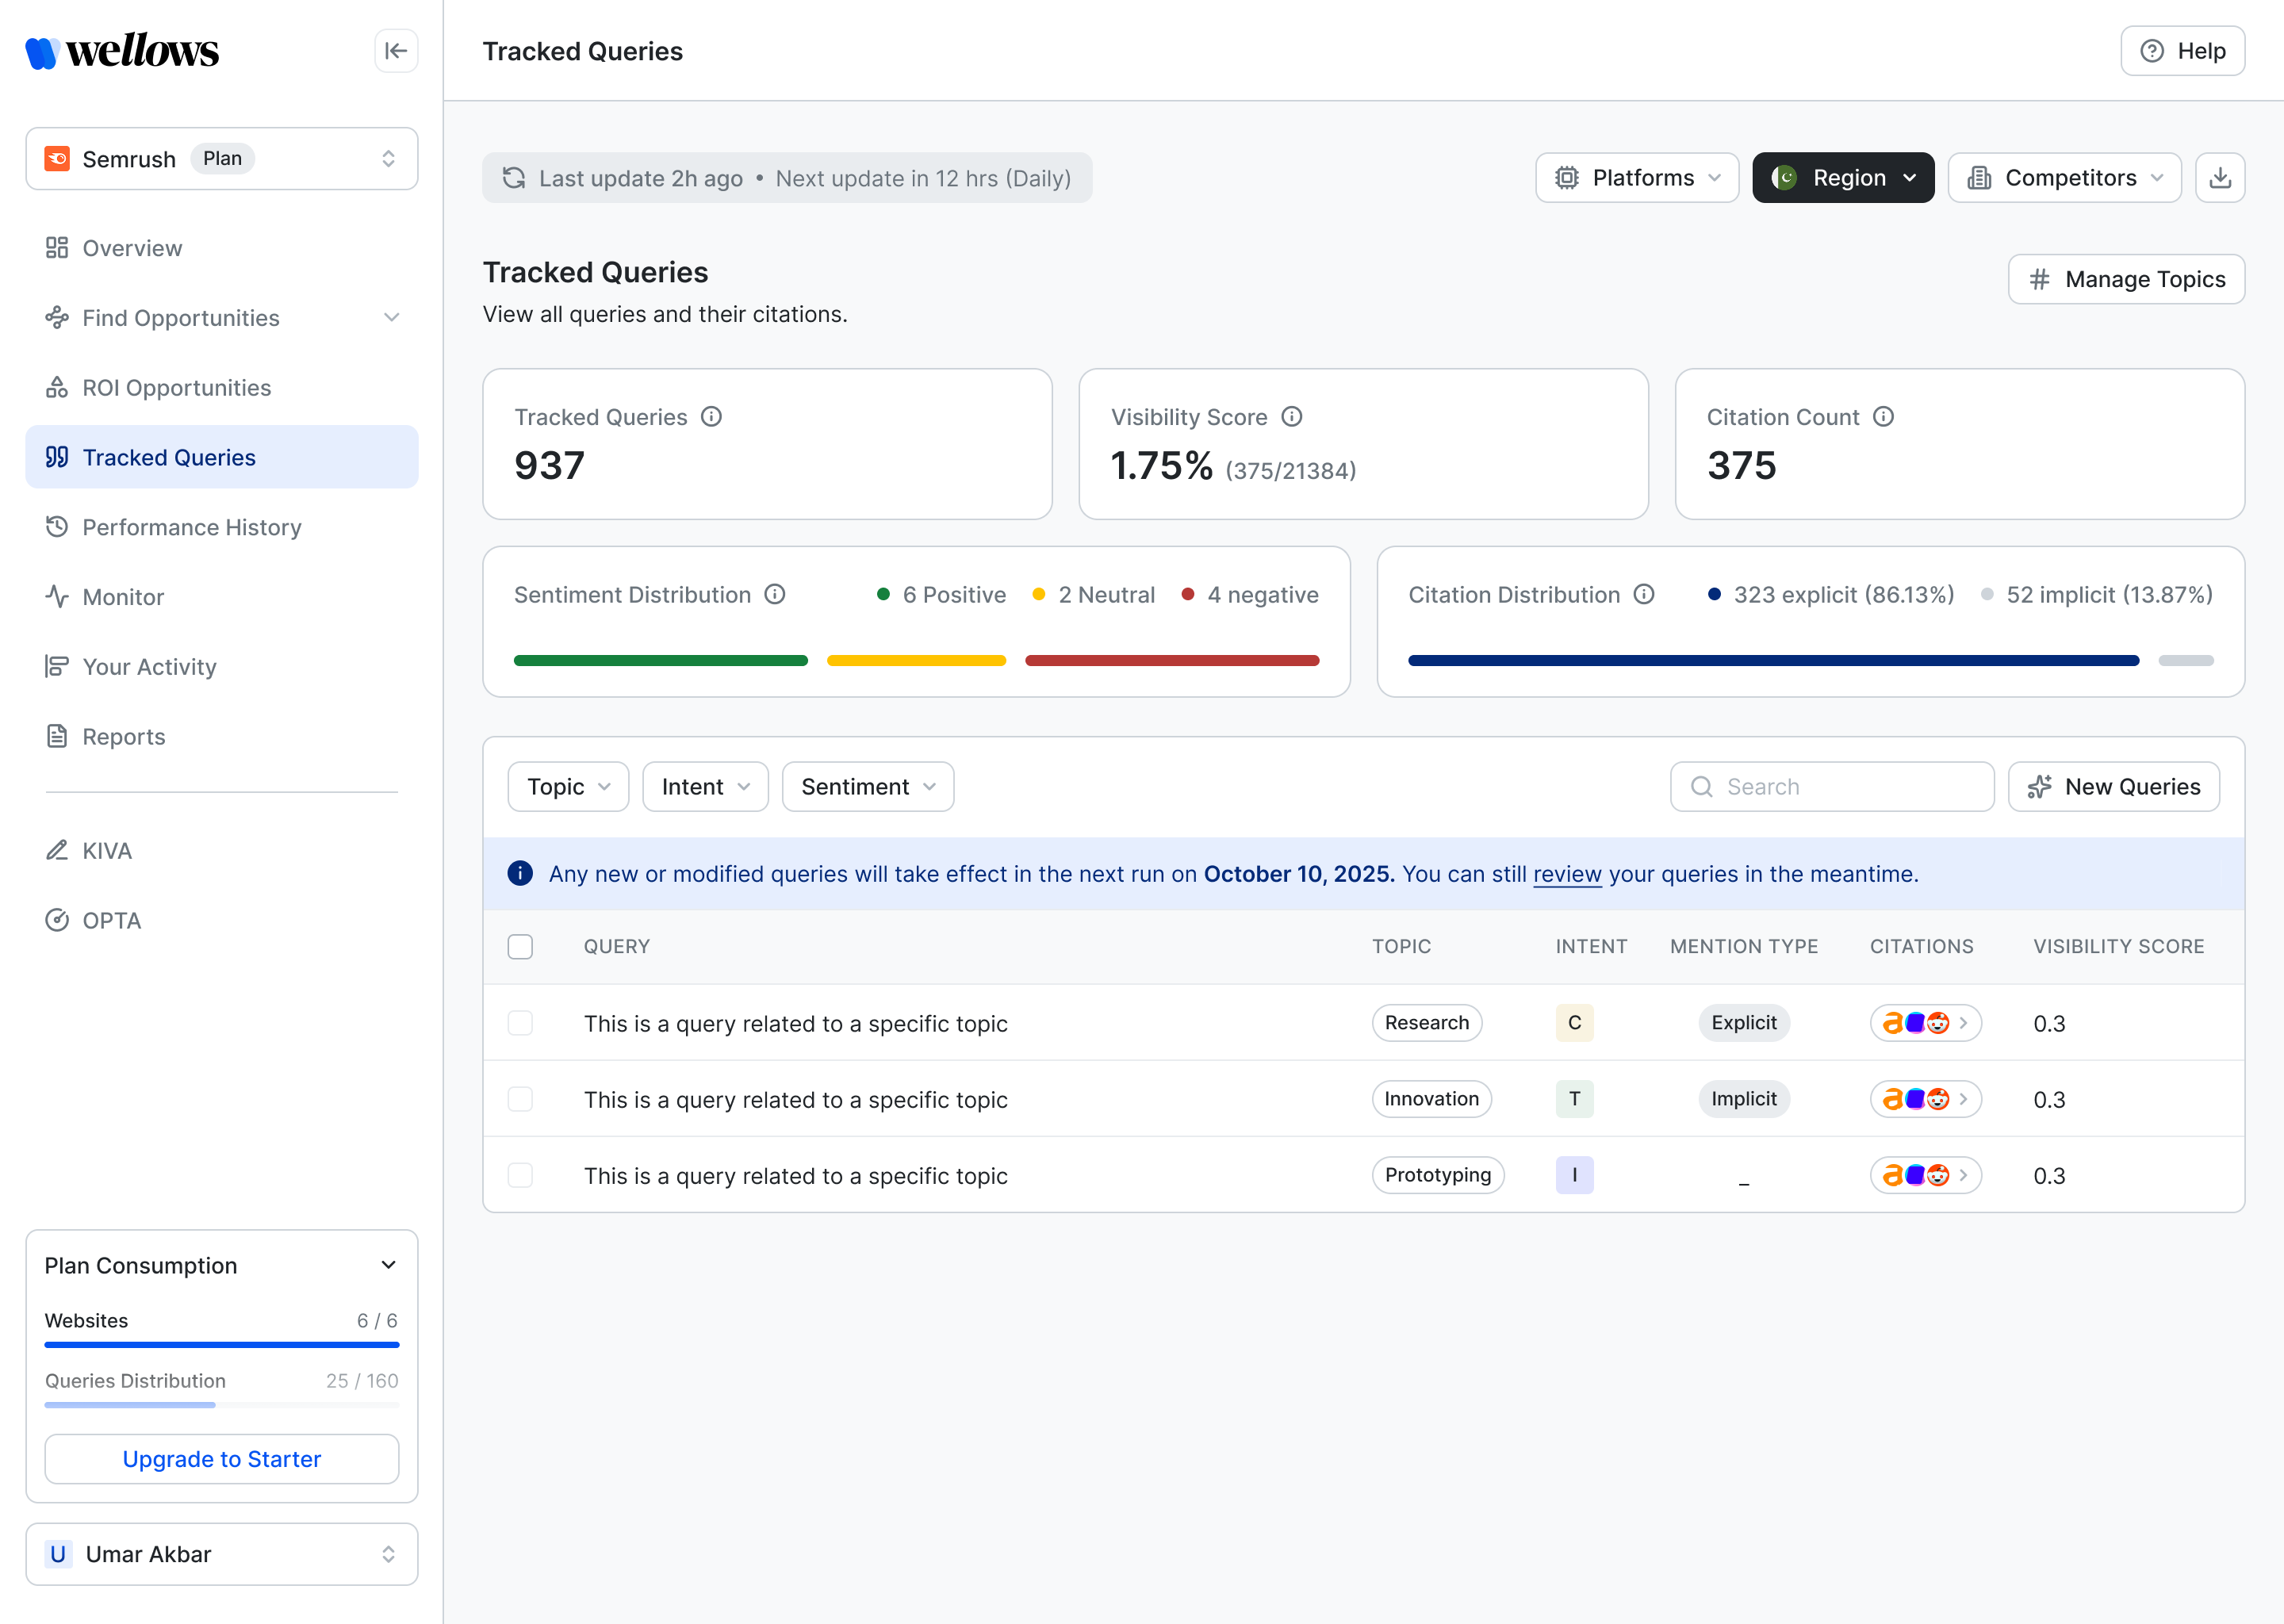2284x1624 pixels.
Task: Check the box for the Prototyping query row
Action: pyautogui.click(x=520, y=1175)
